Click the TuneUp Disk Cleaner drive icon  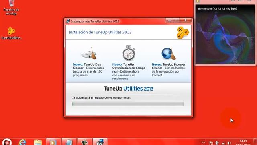[x=89, y=53]
